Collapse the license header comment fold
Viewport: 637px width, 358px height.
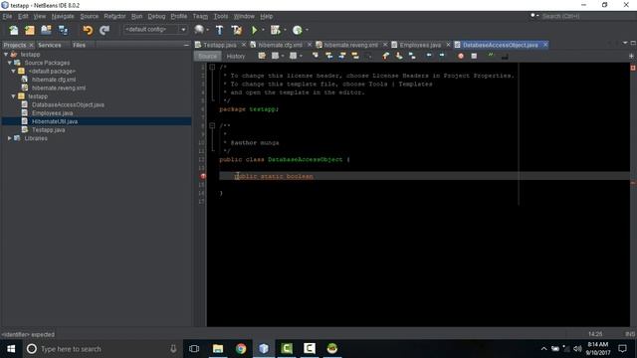coord(212,67)
